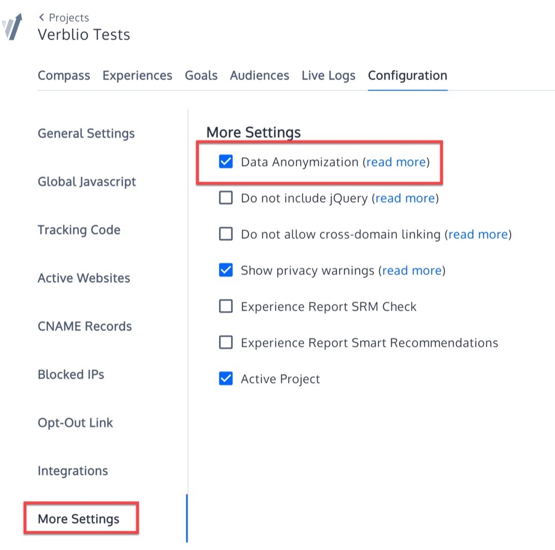View the Live Logs tab
The image size is (555, 550).
point(329,76)
